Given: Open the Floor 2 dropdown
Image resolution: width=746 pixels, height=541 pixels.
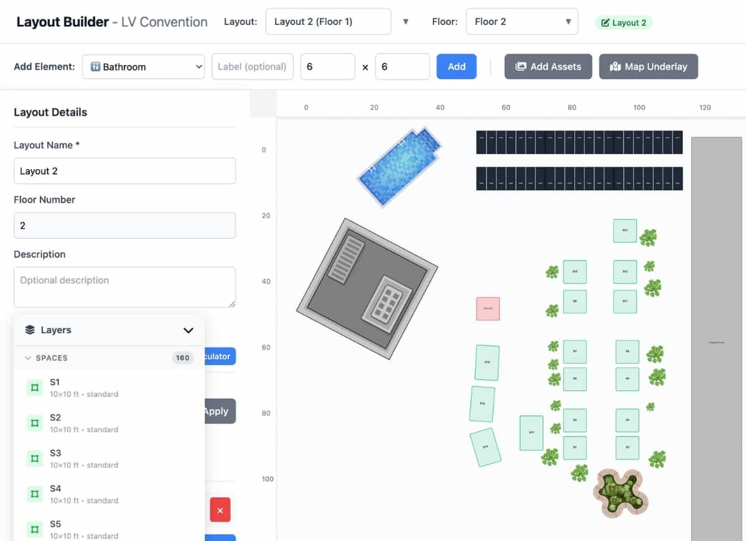Looking at the screenshot, I should (x=521, y=21).
